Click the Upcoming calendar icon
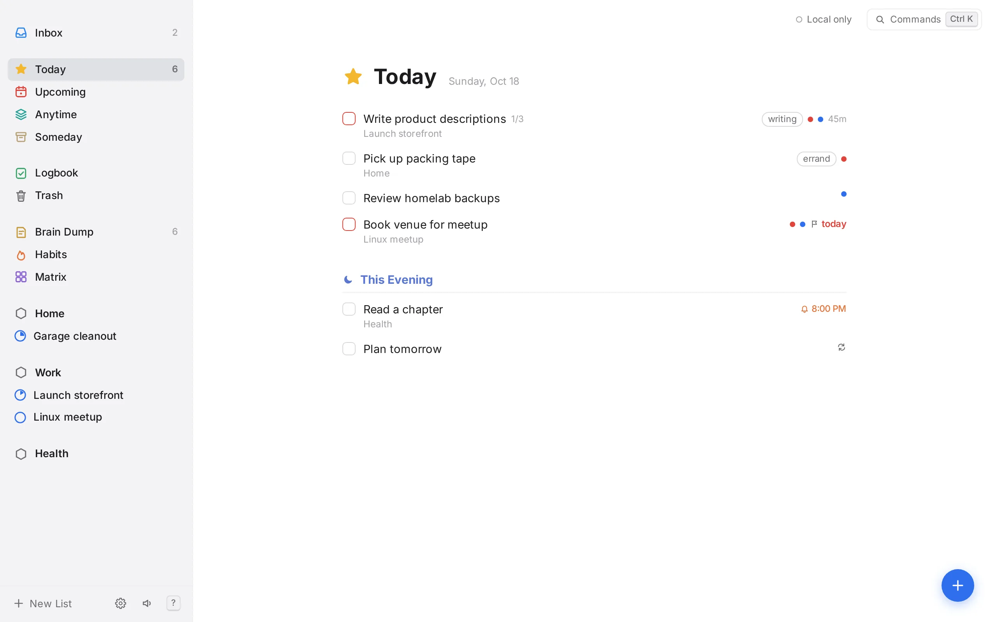The height and width of the screenshot is (622, 996). [21, 92]
